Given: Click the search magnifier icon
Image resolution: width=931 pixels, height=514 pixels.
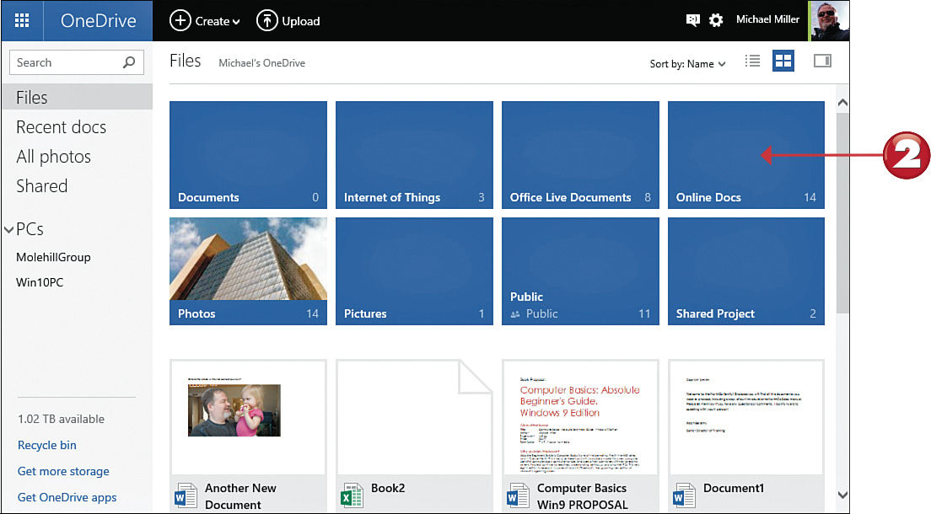Looking at the screenshot, I should (129, 62).
